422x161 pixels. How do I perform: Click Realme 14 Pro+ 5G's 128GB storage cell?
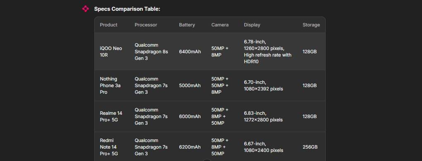(x=310, y=116)
